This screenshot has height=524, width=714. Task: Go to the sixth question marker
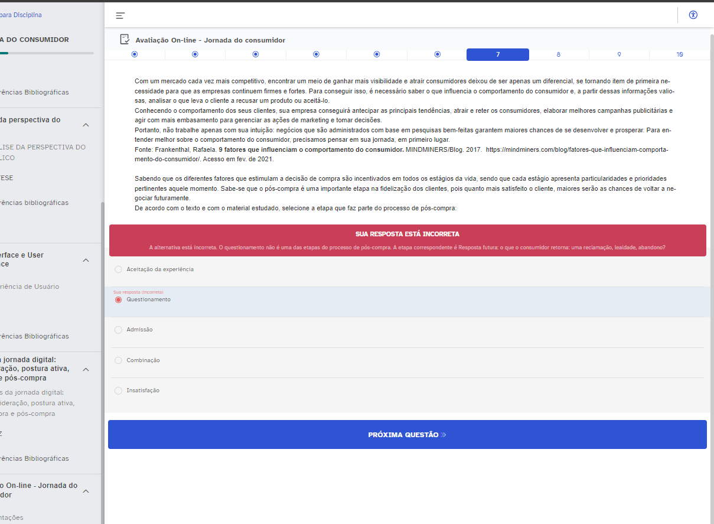[x=438, y=54]
